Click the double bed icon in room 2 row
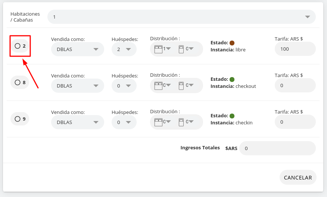The height and width of the screenshot is (197, 327). [x=159, y=49]
